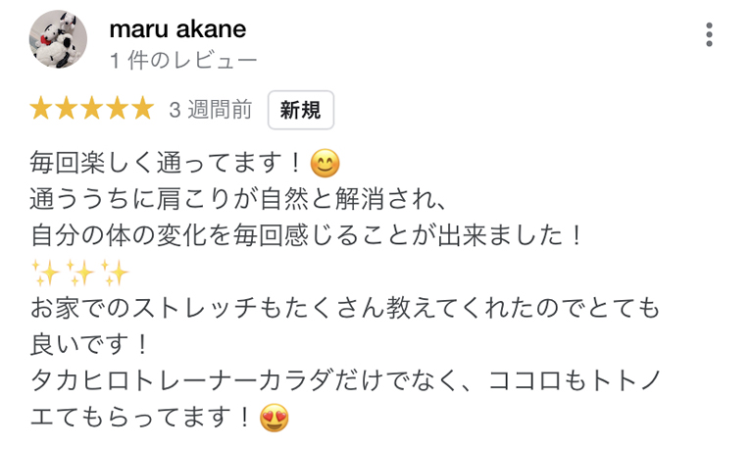Click the "新規" badge

[301, 110]
